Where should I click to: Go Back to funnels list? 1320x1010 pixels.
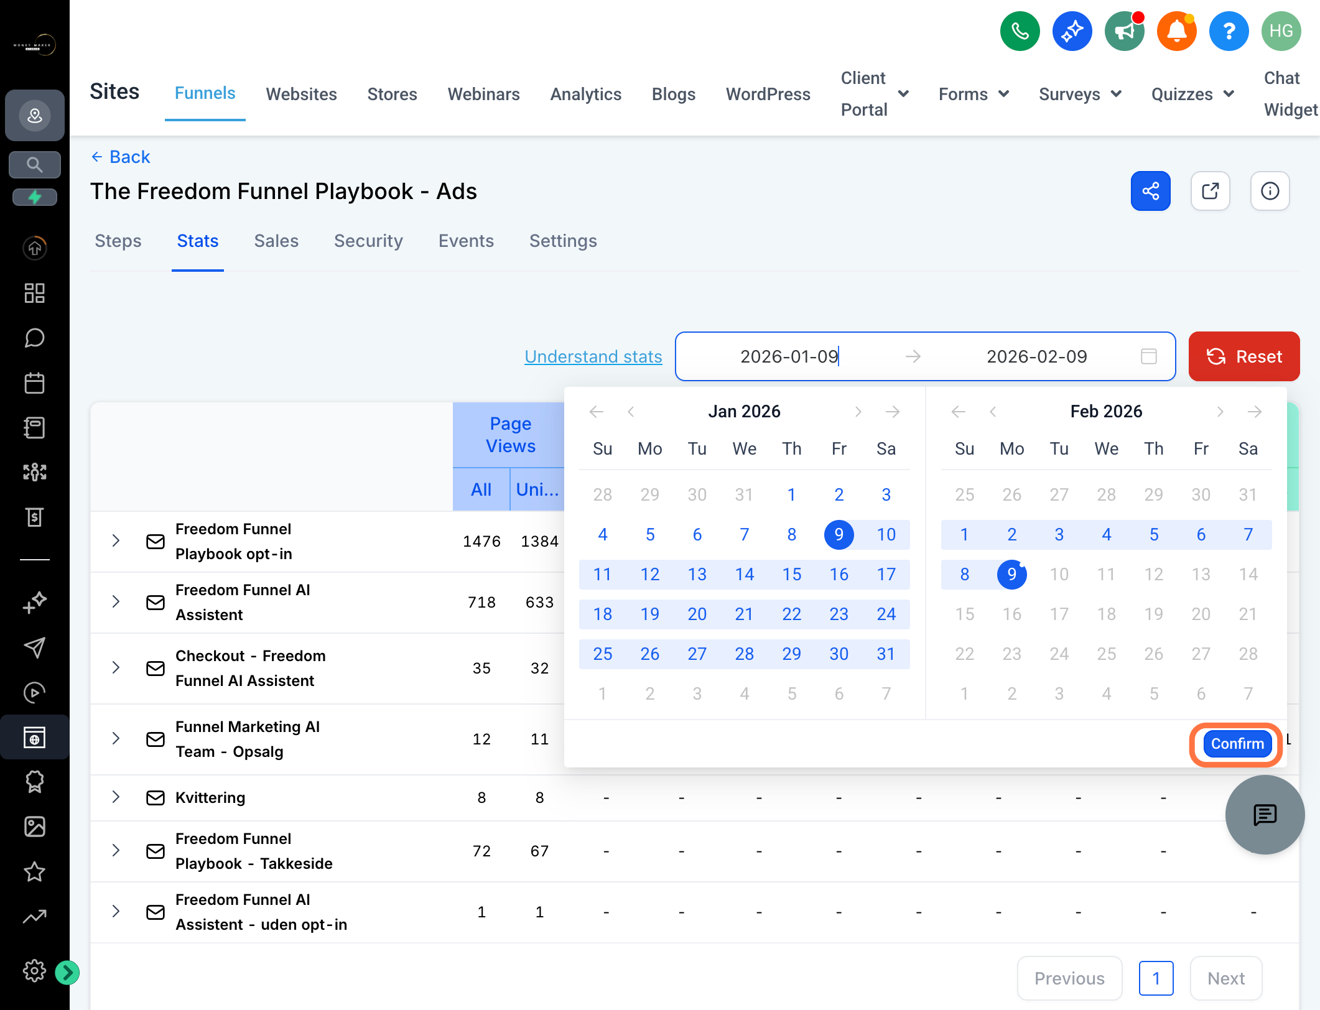point(121,157)
